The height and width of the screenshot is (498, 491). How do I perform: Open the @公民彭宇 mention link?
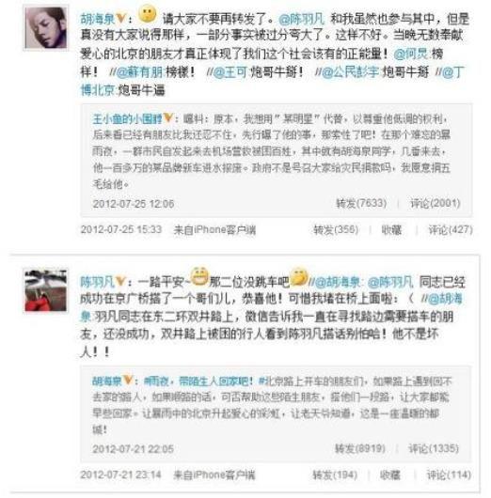350,72
